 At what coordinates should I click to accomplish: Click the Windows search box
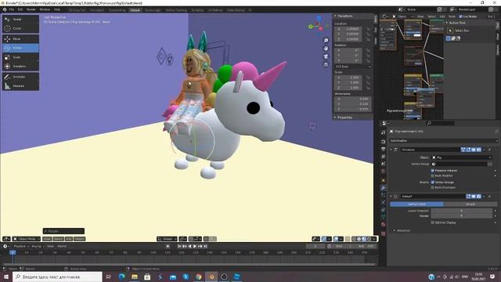(x=58, y=277)
